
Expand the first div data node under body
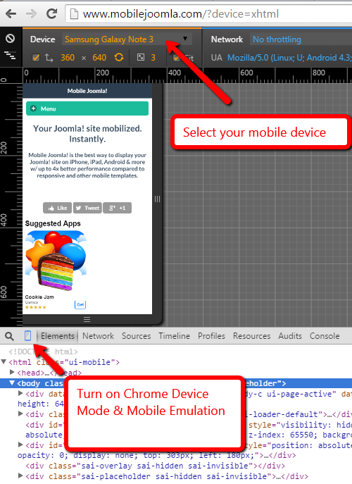click(20, 394)
